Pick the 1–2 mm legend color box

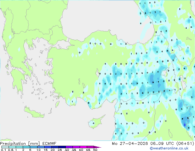tap(19, 147)
